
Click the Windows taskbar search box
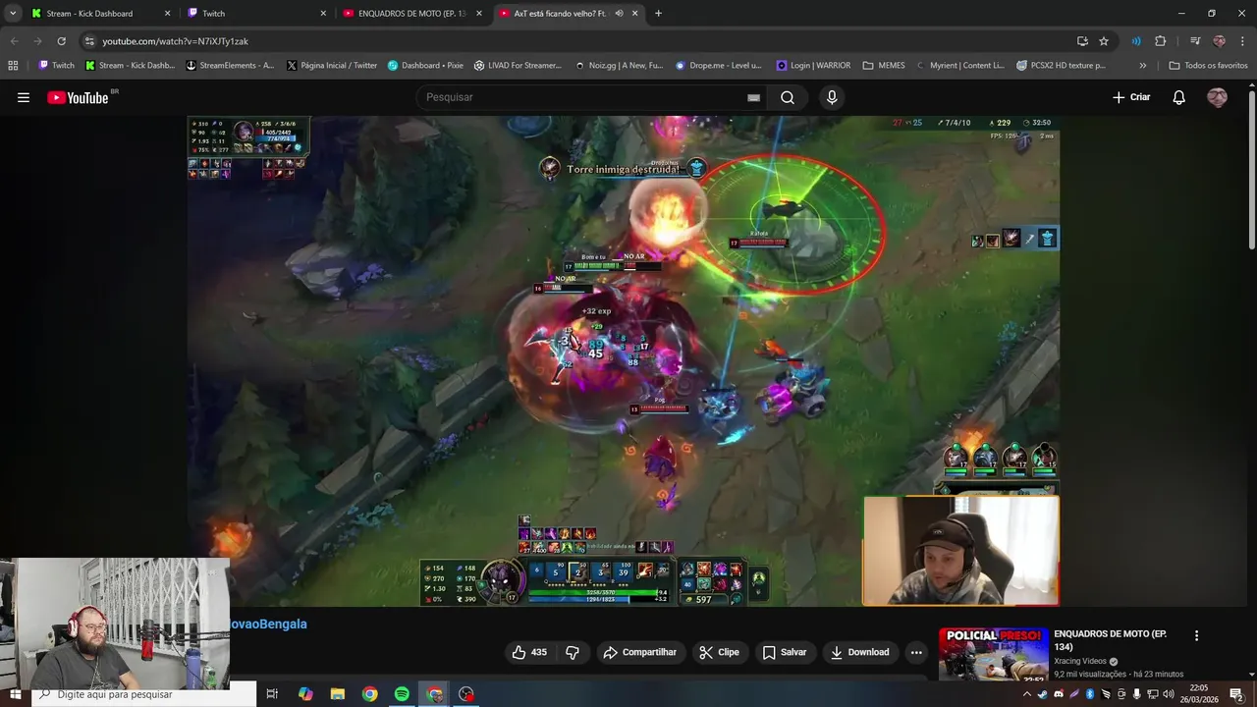click(142, 694)
